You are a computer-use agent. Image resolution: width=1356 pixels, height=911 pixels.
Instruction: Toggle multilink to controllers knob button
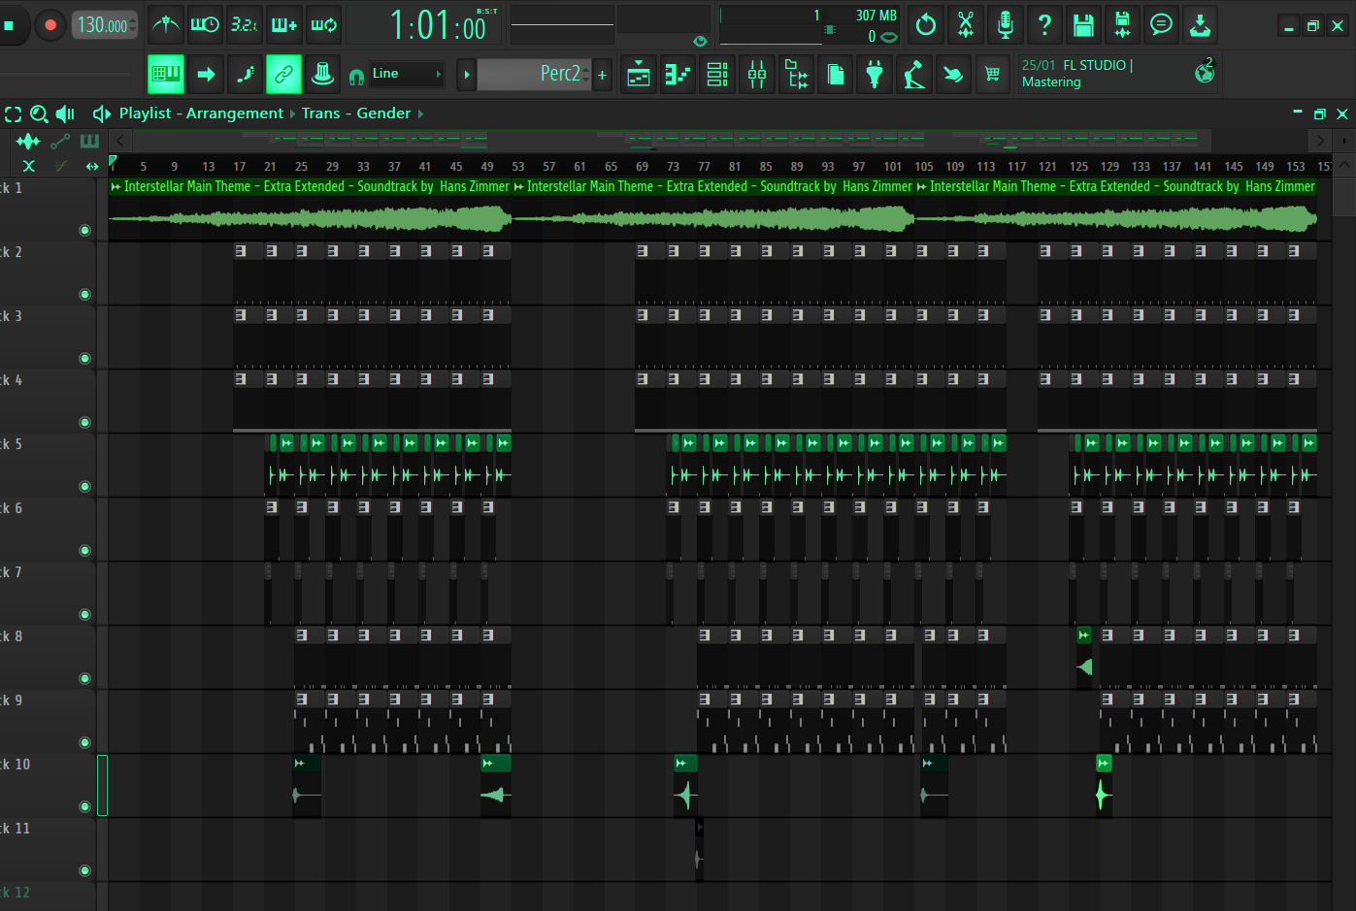click(322, 74)
